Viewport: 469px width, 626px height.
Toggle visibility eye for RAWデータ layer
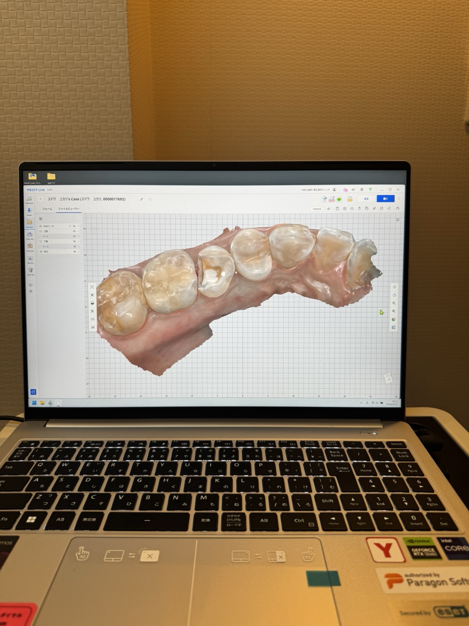tap(75, 226)
